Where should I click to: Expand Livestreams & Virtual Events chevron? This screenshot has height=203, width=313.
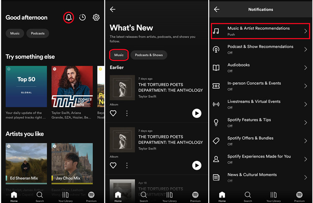click(305, 104)
